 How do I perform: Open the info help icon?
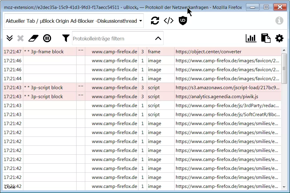click(x=279, y=21)
